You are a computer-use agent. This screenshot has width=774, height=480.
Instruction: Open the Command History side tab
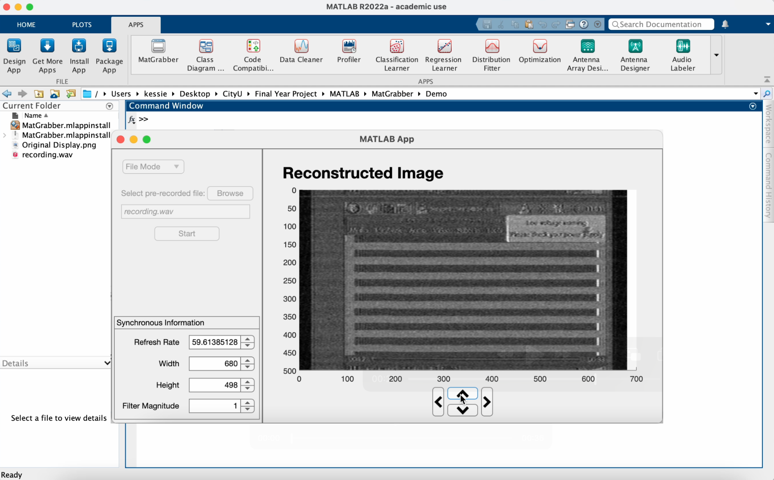[x=769, y=186]
